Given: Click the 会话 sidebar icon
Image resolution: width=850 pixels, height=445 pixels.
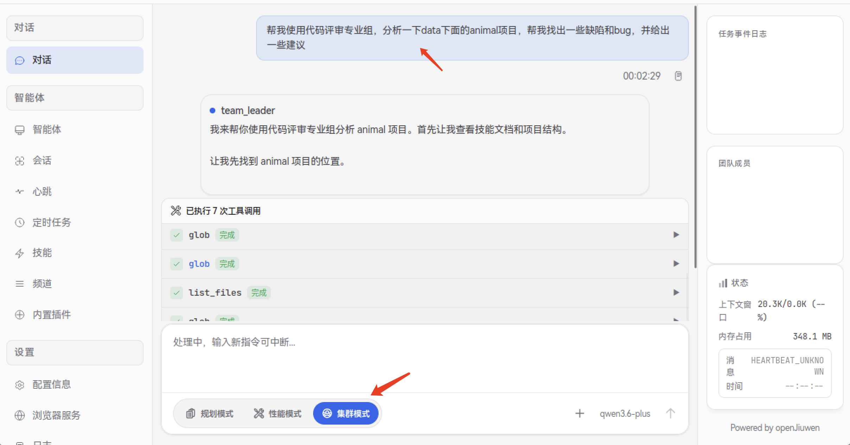Looking at the screenshot, I should click(x=20, y=161).
